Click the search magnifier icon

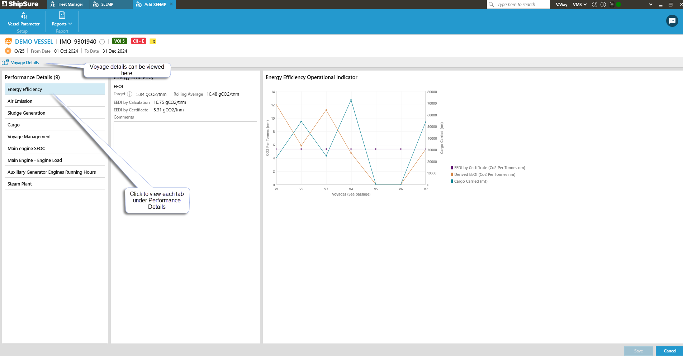(491, 4)
